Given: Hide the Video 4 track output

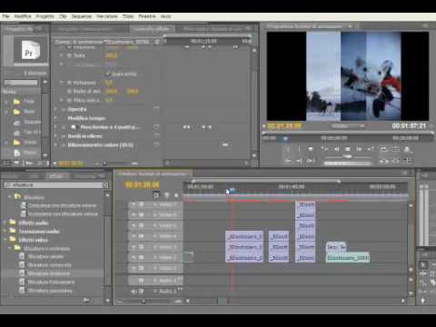Looking at the screenshot, I should 134,236.
